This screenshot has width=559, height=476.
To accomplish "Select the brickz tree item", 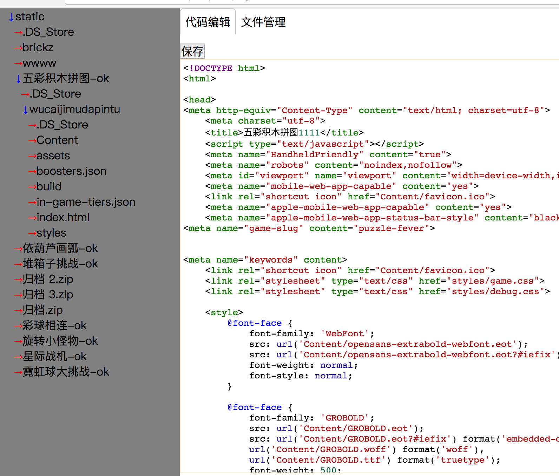I will 38,48.
